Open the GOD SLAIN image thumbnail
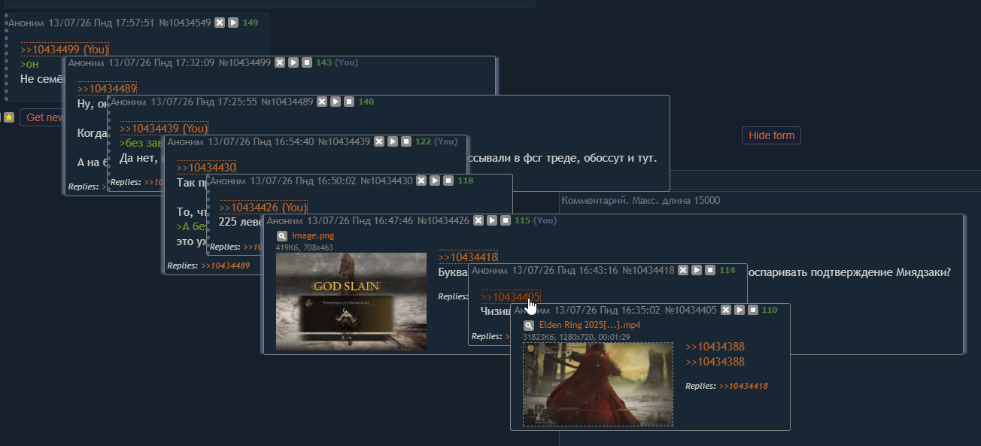Viewport: 981px width, 446px height. (x=351, y=302)
